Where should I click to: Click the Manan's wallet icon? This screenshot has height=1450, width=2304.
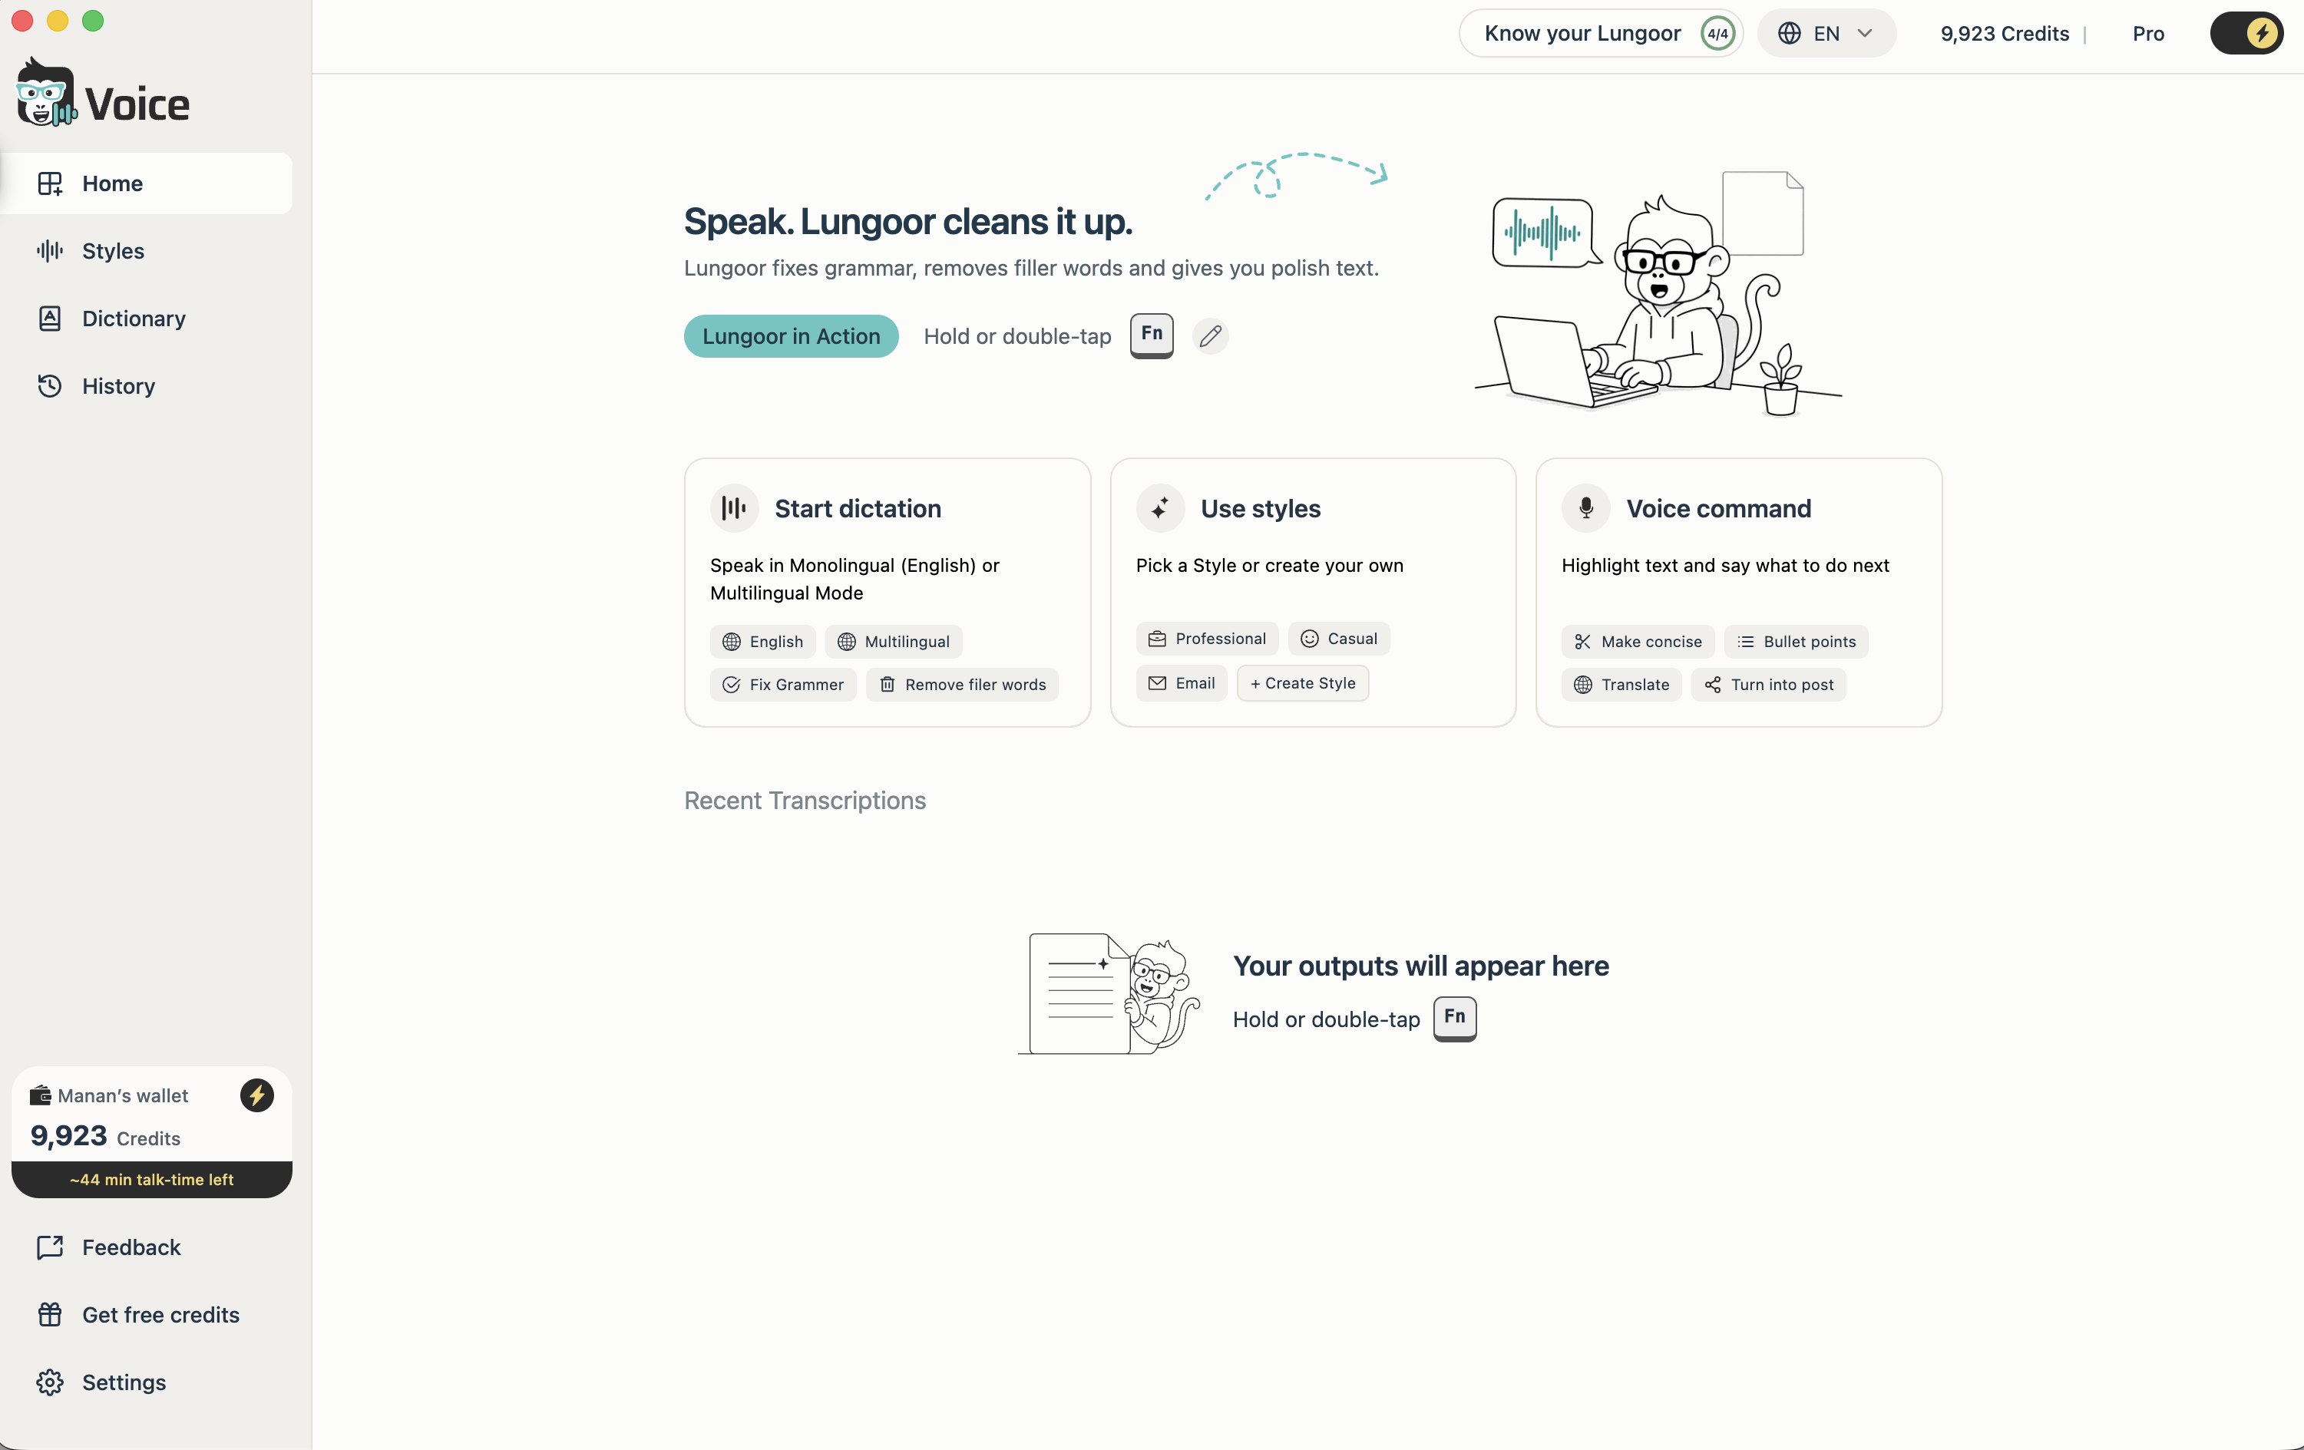pyautogui.click(x=40, y=1095)
